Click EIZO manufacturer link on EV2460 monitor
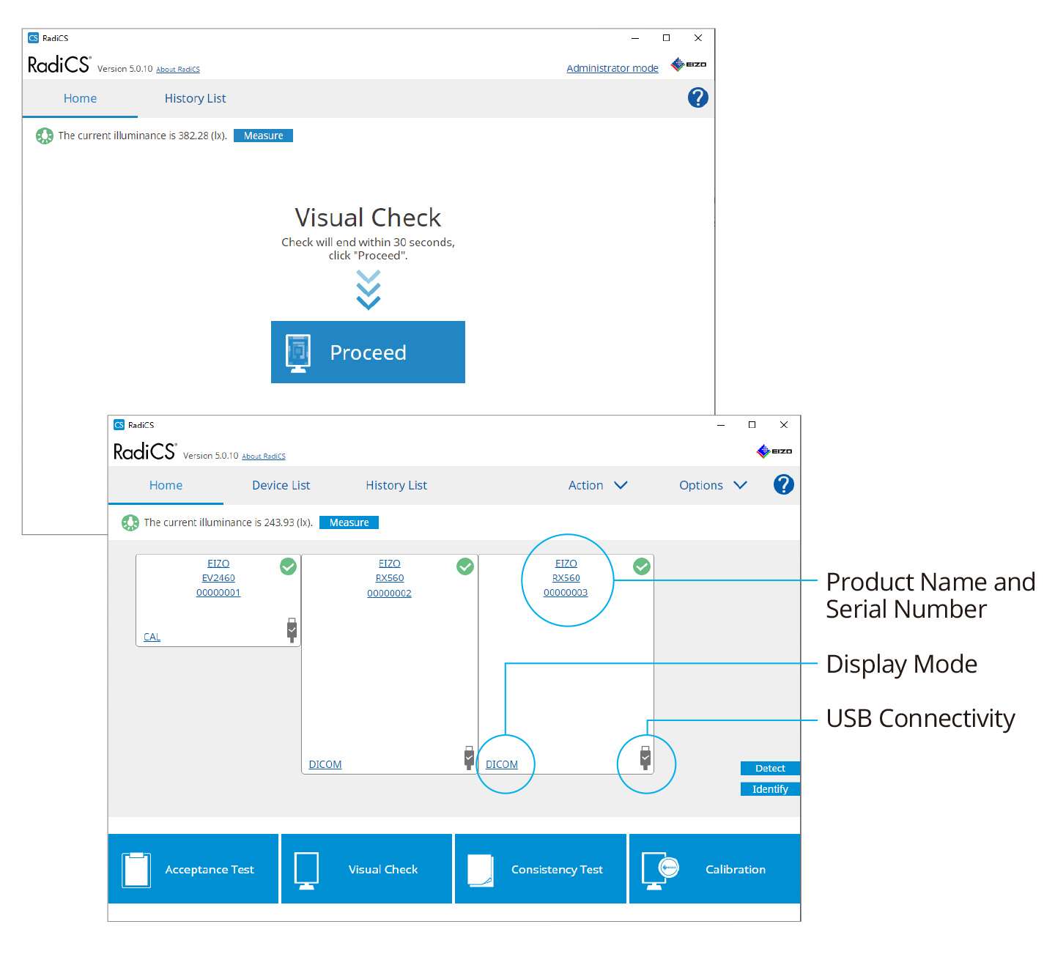Image resolution: width=1055 pixels, height=957 pixels. tap(218, 564)
